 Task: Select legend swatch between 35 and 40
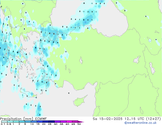[x=63, y=122]
